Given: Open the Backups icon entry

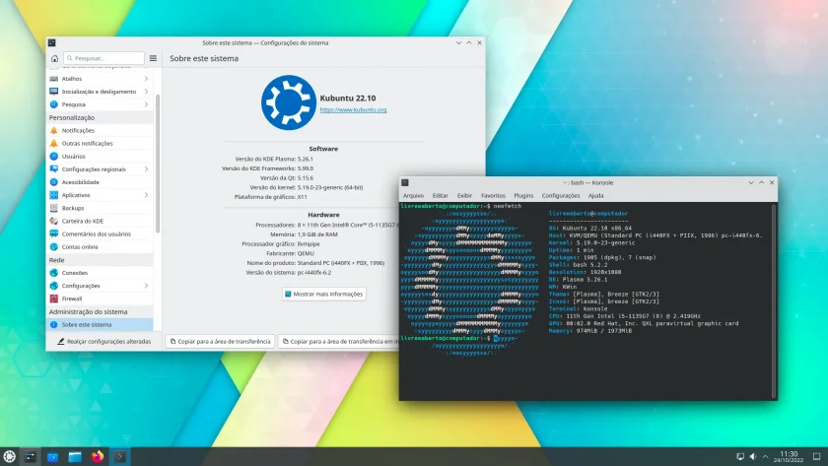Looking at the screenshot, I should (x=54, y=208).
